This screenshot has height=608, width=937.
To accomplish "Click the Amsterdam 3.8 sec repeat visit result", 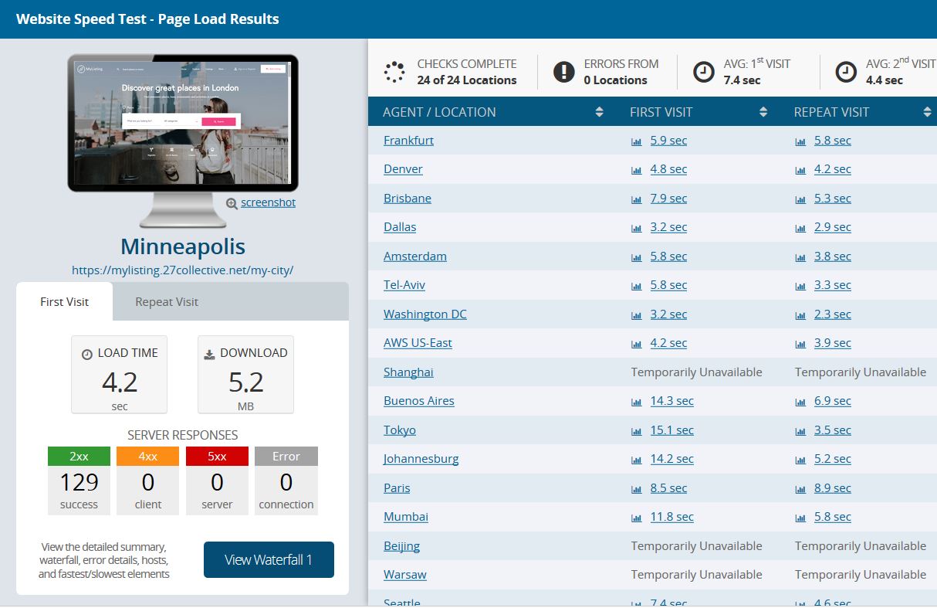I will pos(832,256).
